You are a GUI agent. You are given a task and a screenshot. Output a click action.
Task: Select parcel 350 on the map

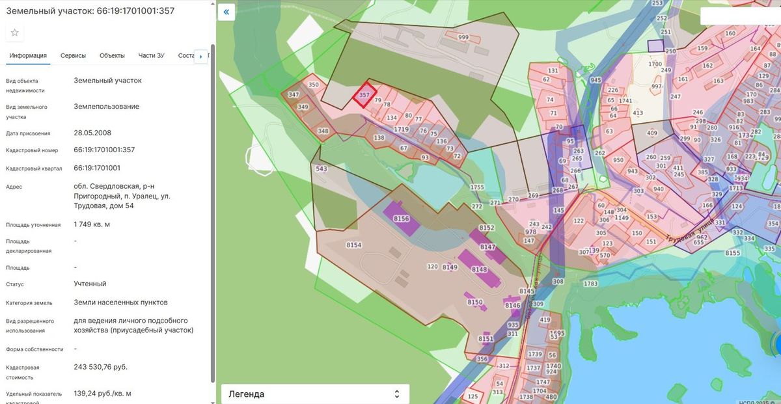click(314, 85)
